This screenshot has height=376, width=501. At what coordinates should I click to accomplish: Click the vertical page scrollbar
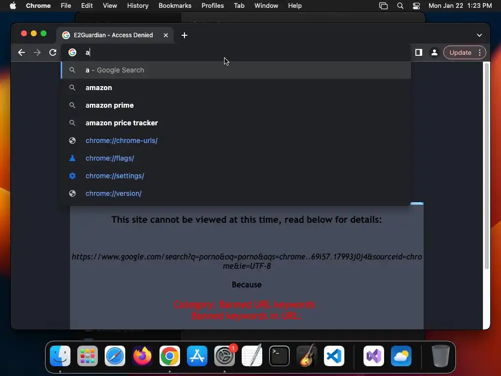click(x=487, y=166)
